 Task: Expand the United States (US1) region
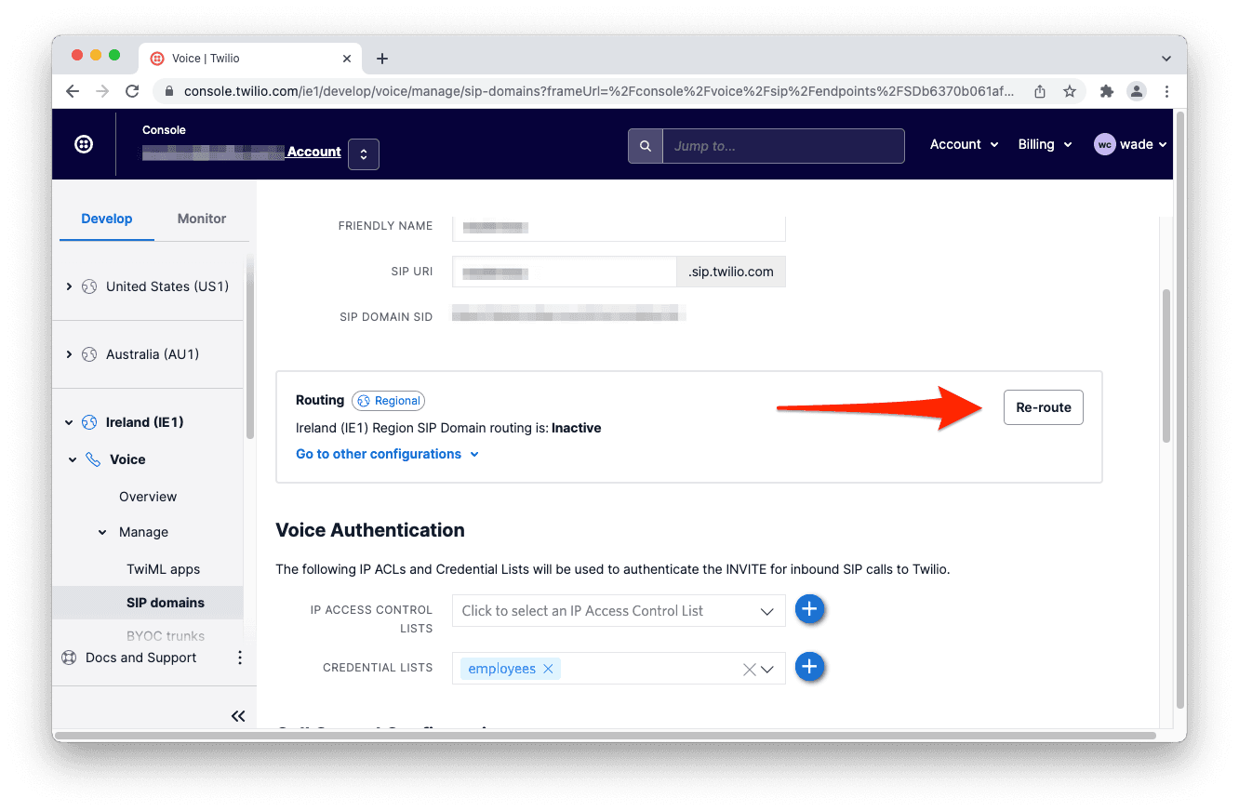[69, 286]
